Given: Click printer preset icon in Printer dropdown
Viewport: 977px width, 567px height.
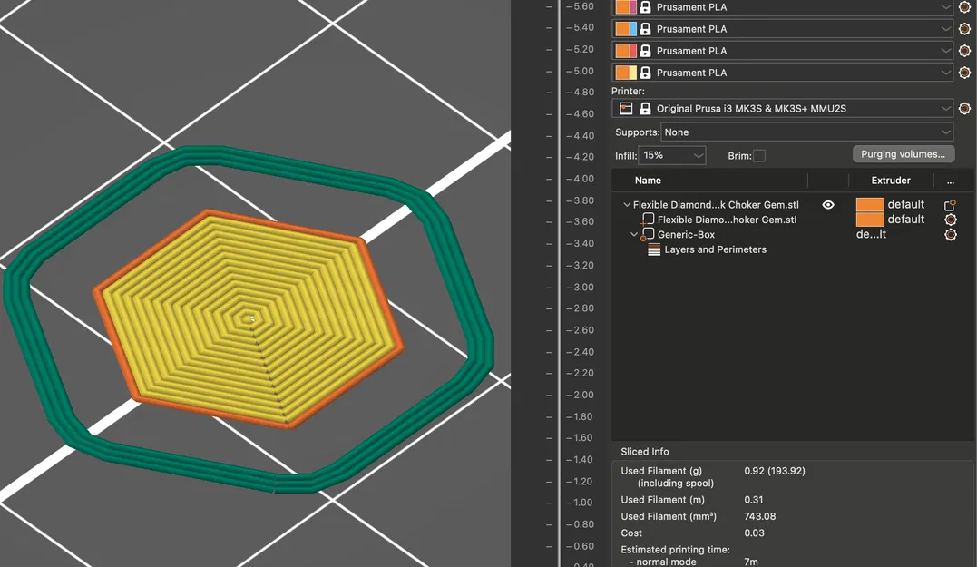Looking at the screenshot, I should pos(626,109).
